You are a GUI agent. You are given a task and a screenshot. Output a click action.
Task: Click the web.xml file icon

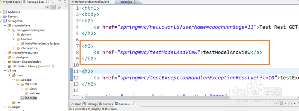pos(27,93)
